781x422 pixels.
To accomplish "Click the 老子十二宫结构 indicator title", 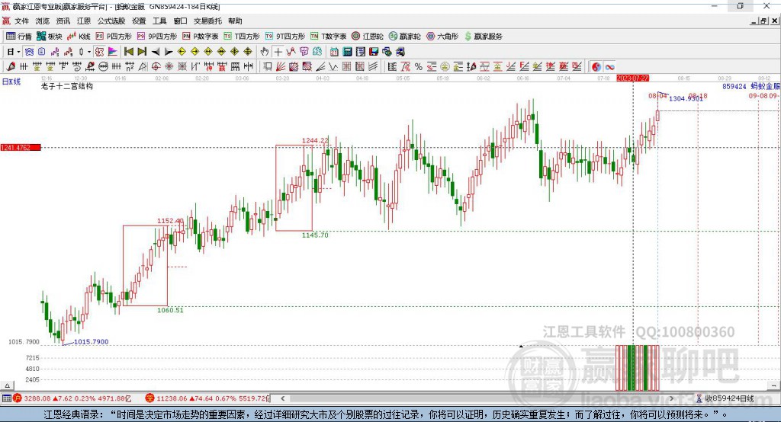I will [67, 86].
